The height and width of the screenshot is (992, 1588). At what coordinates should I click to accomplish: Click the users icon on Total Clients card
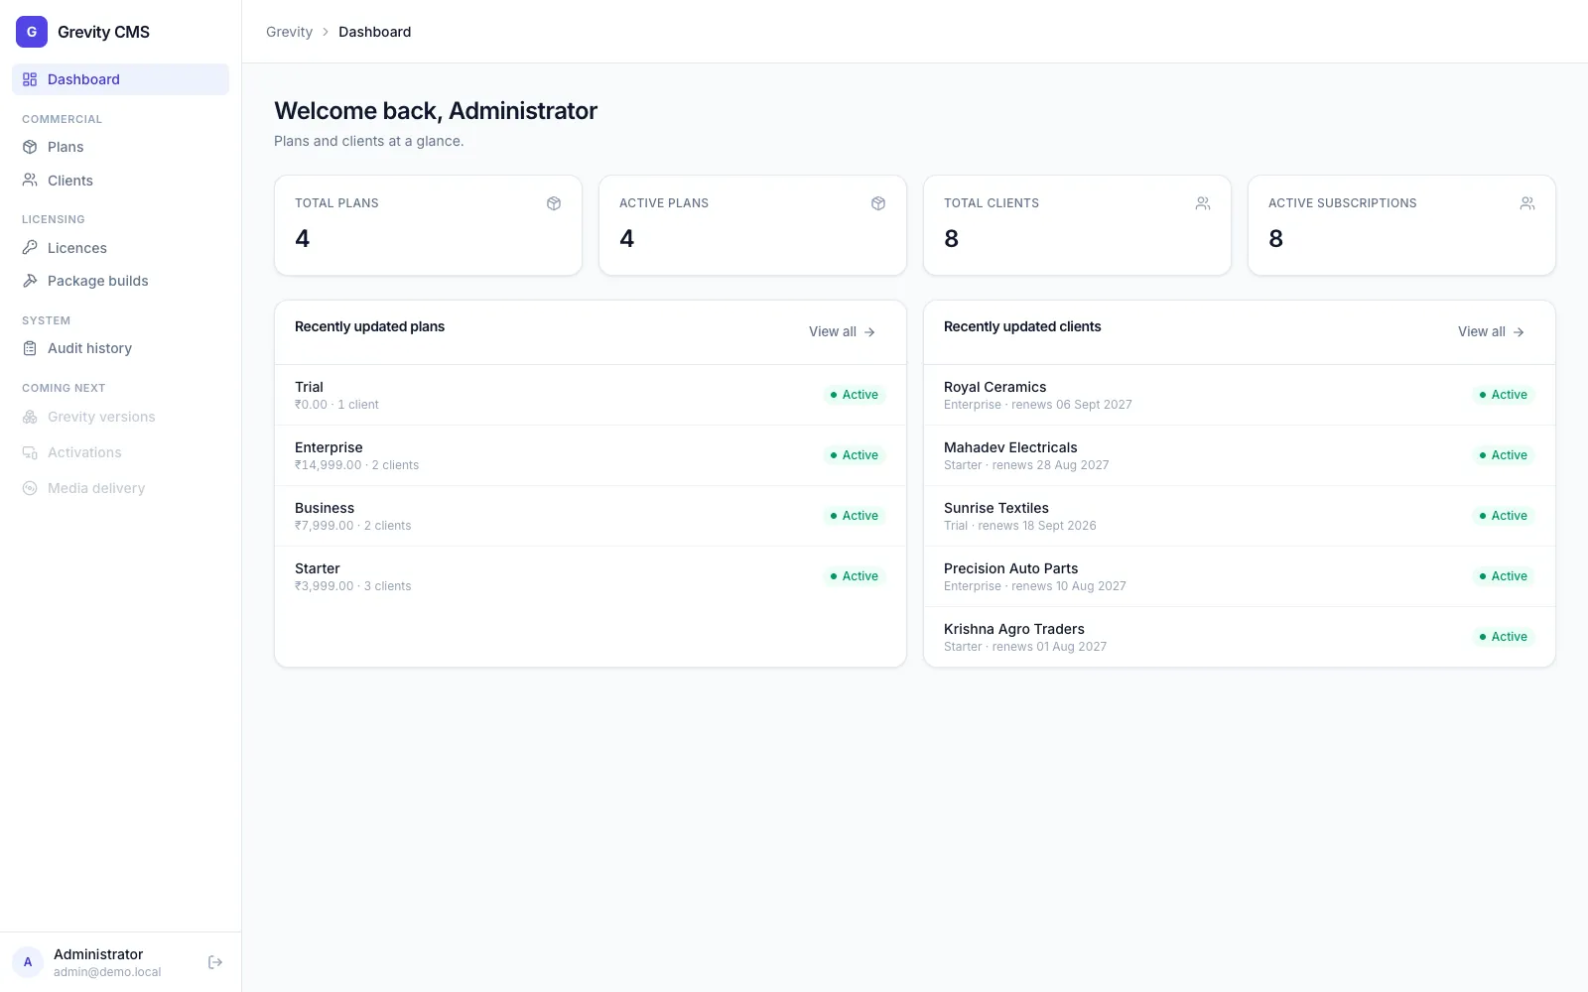point(1203,203)
